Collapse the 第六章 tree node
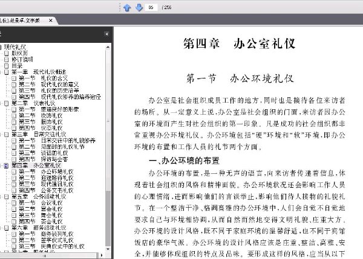The image size is (363, 259). [1, 228]
